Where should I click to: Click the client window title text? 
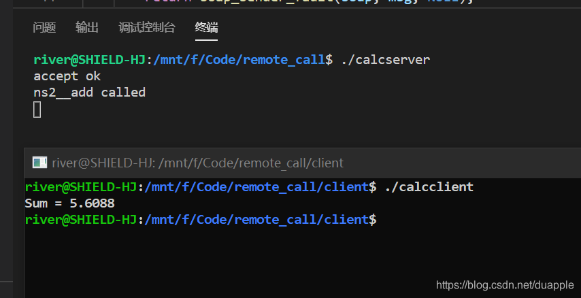(x=197, y=163)
